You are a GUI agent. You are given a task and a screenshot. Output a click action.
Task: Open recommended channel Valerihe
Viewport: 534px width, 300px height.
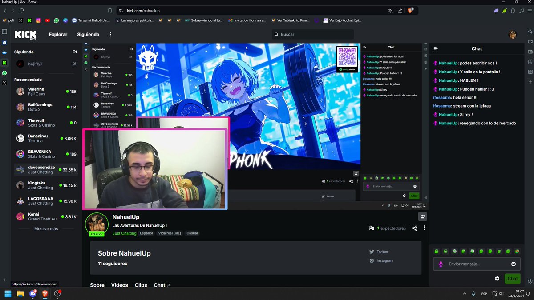(46, 92)
